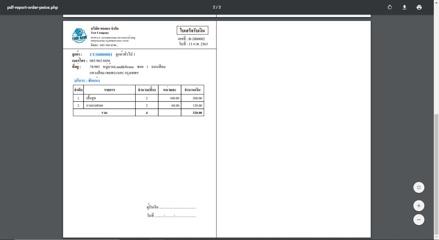Click the ใบเสร็จรับเงิน receipt title box
Screen dimensions: 439x240
coord(192,30)
